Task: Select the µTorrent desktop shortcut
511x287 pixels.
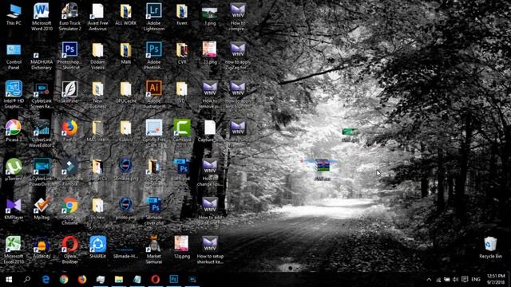Action: coord(14,170)
